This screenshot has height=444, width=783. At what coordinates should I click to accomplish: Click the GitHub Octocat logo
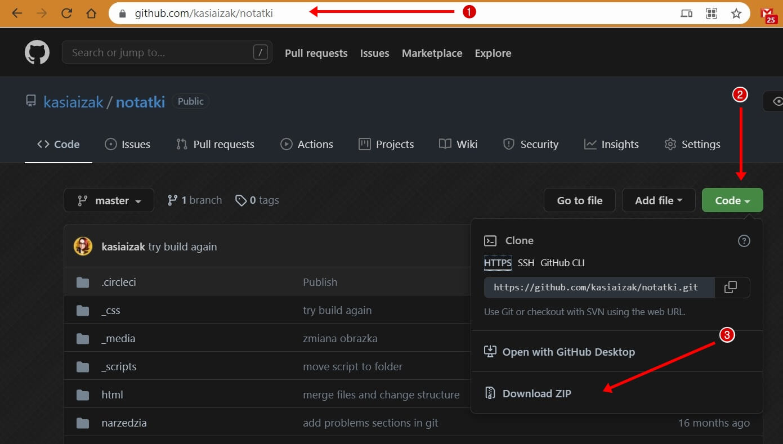37,53
